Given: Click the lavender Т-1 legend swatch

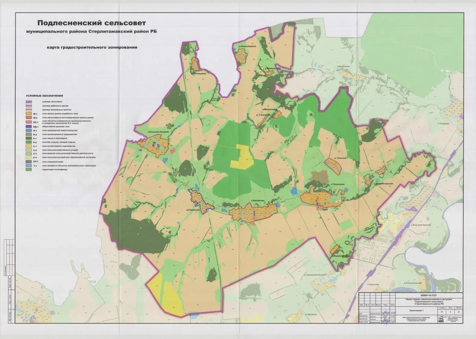Looking at the screenshot, I should pyautogui.click(x=29, y=166).
